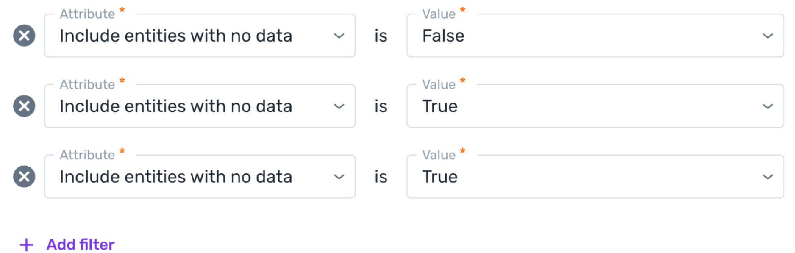Screen dimensions: 795x253
Task: Open the third row Value dropdown showing True
Action: tap(595, 176)
